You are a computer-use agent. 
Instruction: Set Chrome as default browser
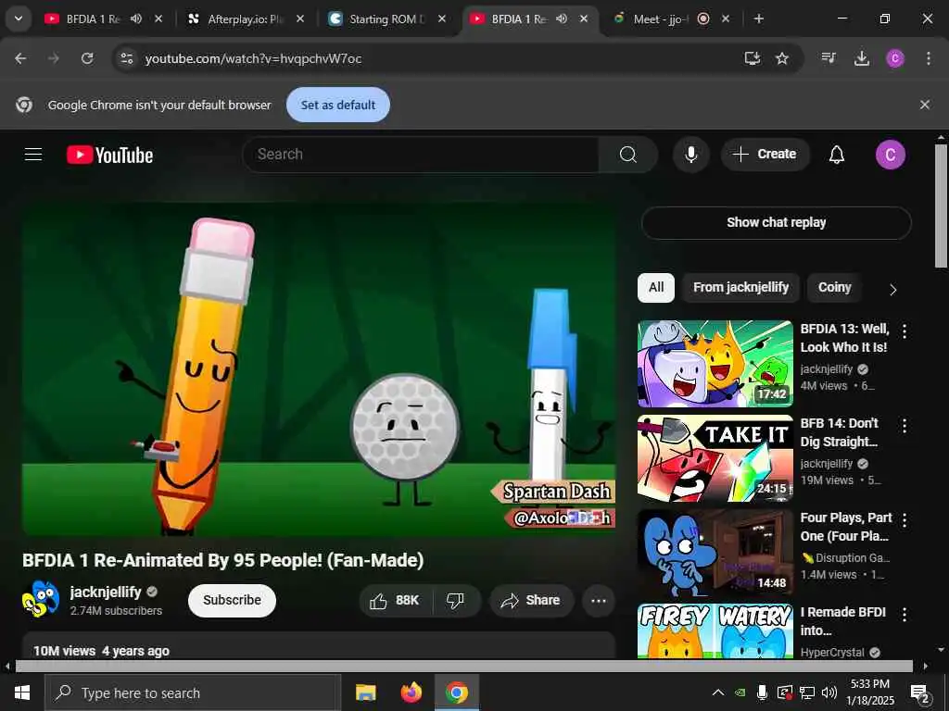click(337, 106)
